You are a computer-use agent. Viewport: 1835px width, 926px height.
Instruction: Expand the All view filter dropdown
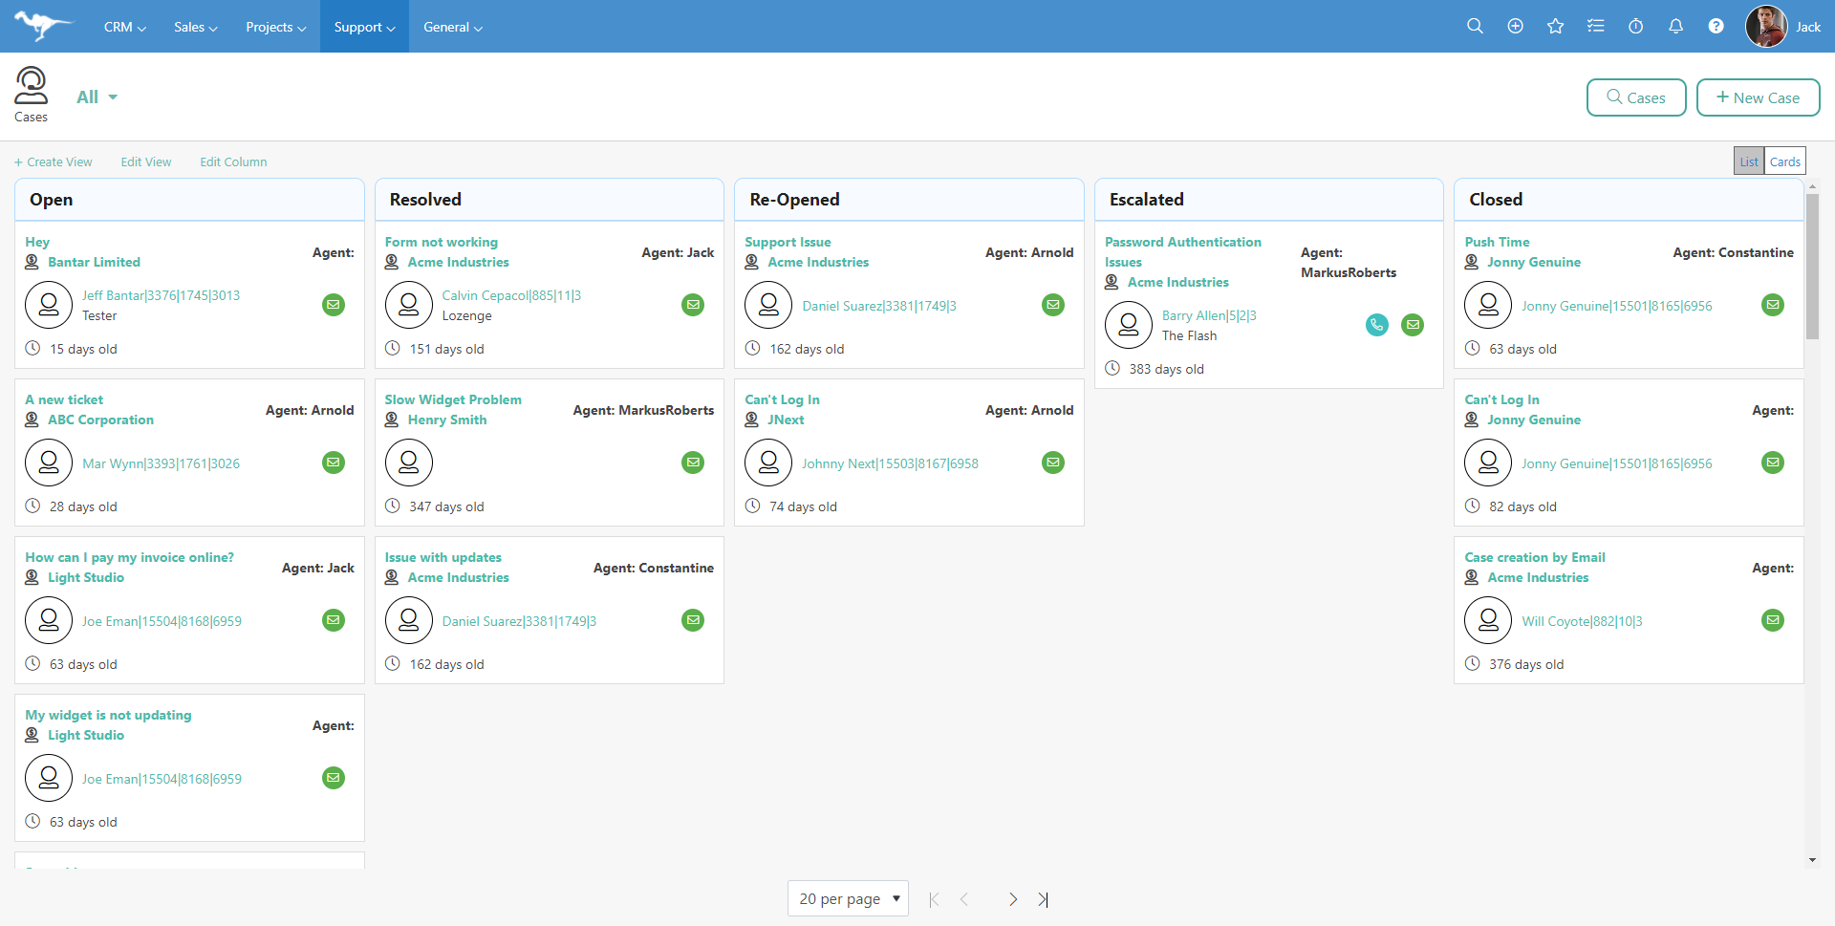pyautogui.click(x=97, y=97)
